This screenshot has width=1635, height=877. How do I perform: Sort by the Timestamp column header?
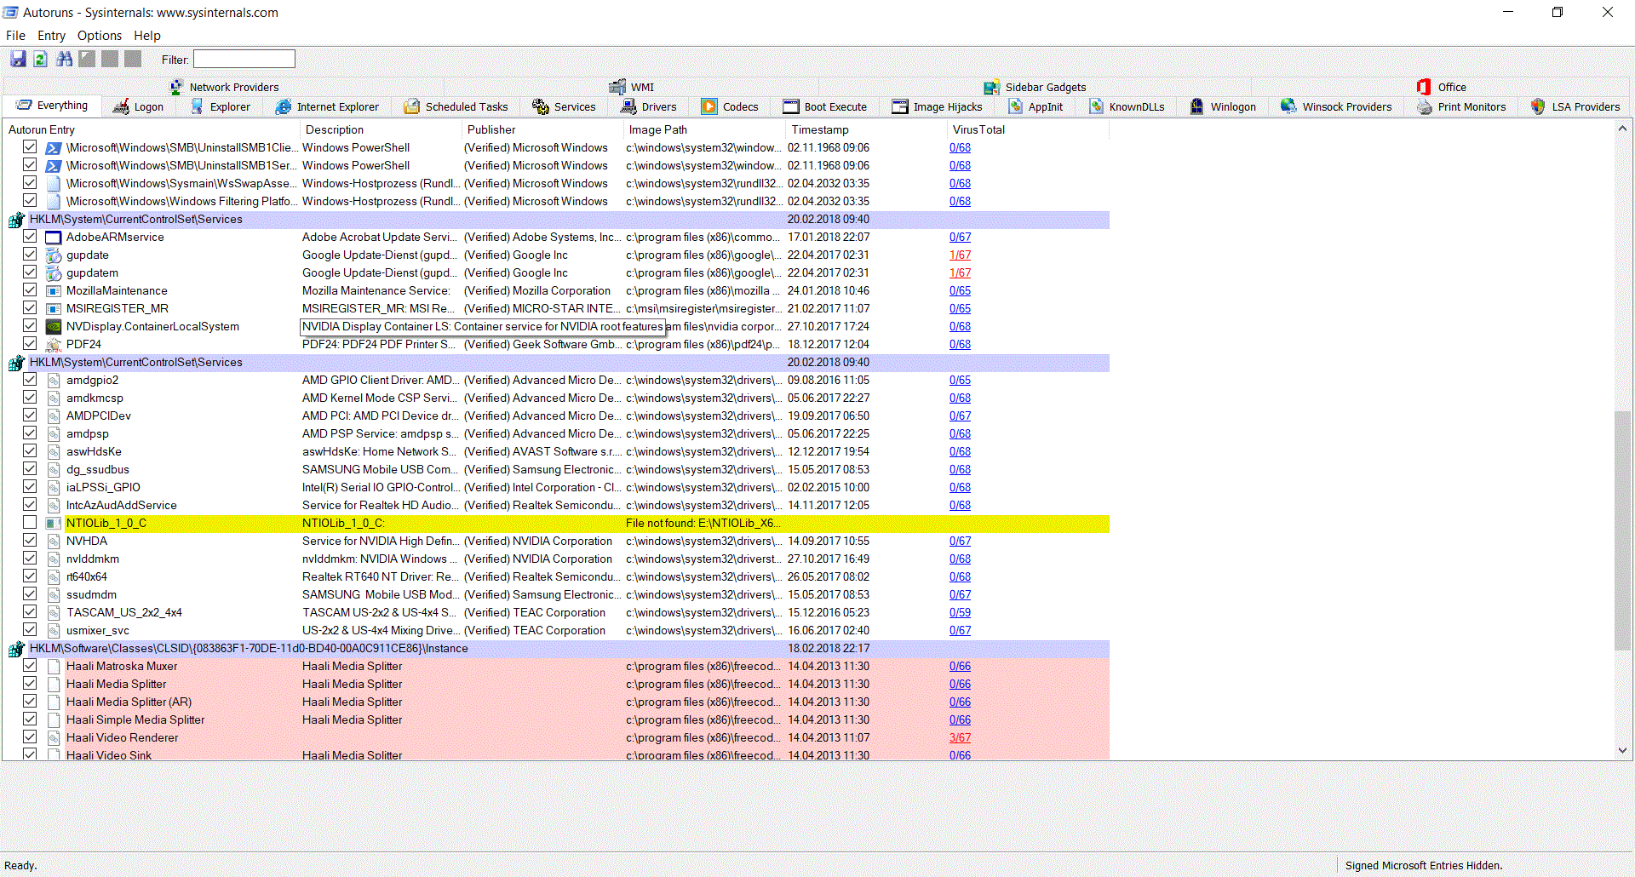pos(866,129)
